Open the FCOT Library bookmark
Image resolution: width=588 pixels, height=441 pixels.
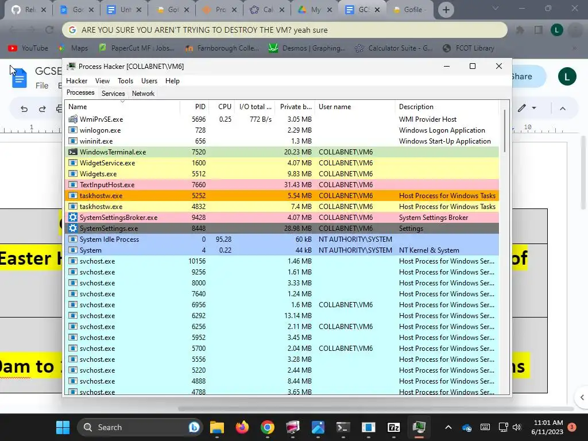[x=469, y=48]
